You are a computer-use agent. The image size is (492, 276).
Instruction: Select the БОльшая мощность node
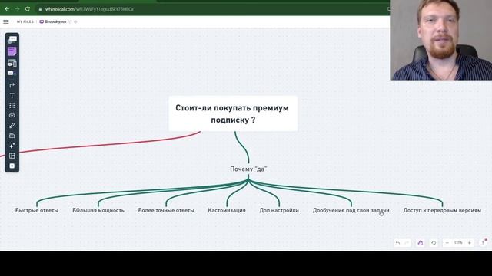[98, 210]
